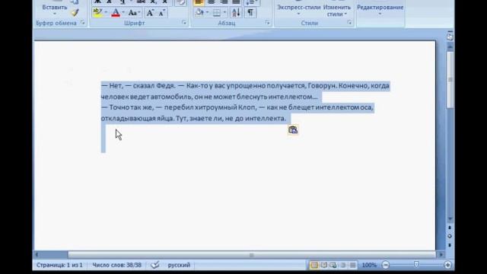Image resolution: width=487 pixels, height=274 pixels.
Task: Click the line 'человек ведет автомобиль'
Action: click(209, 97)
